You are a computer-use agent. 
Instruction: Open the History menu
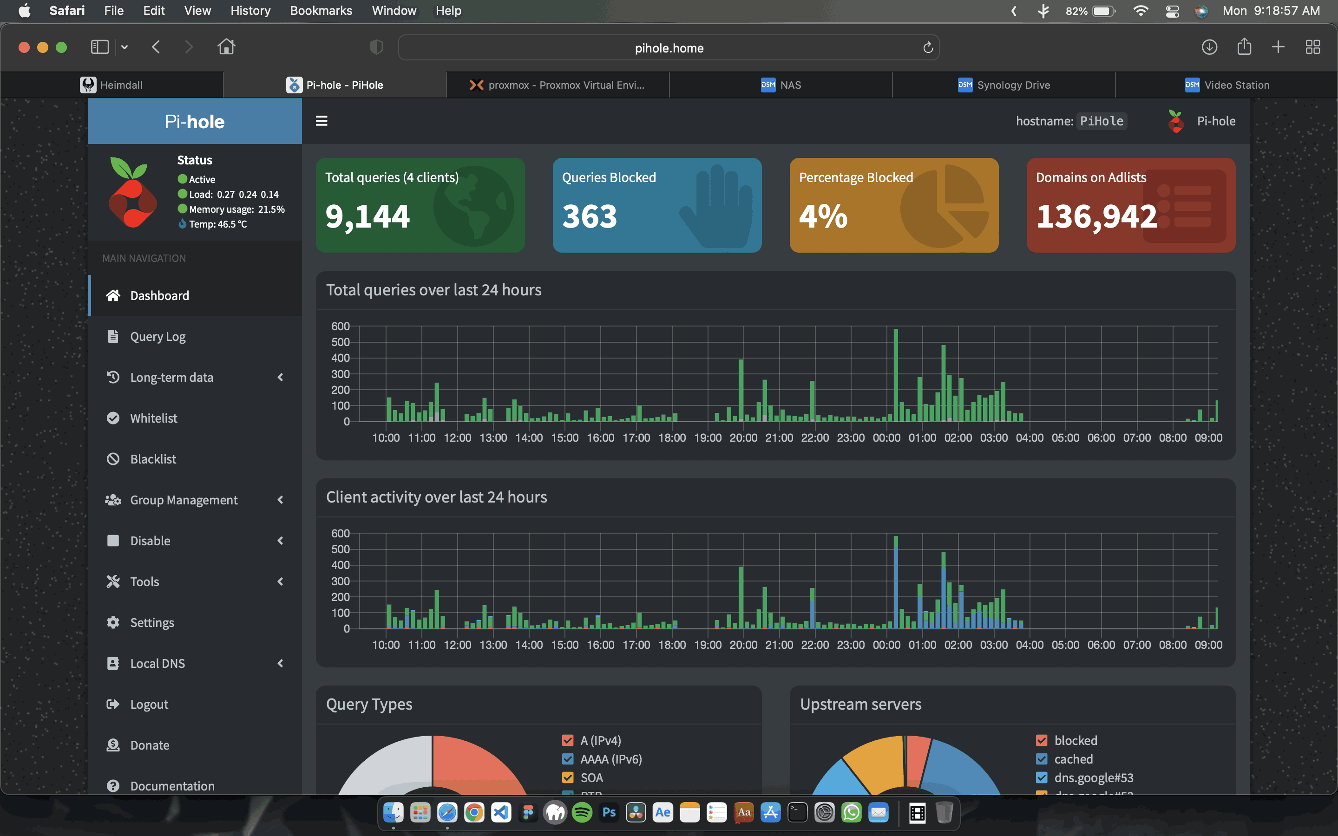point(250,11)
